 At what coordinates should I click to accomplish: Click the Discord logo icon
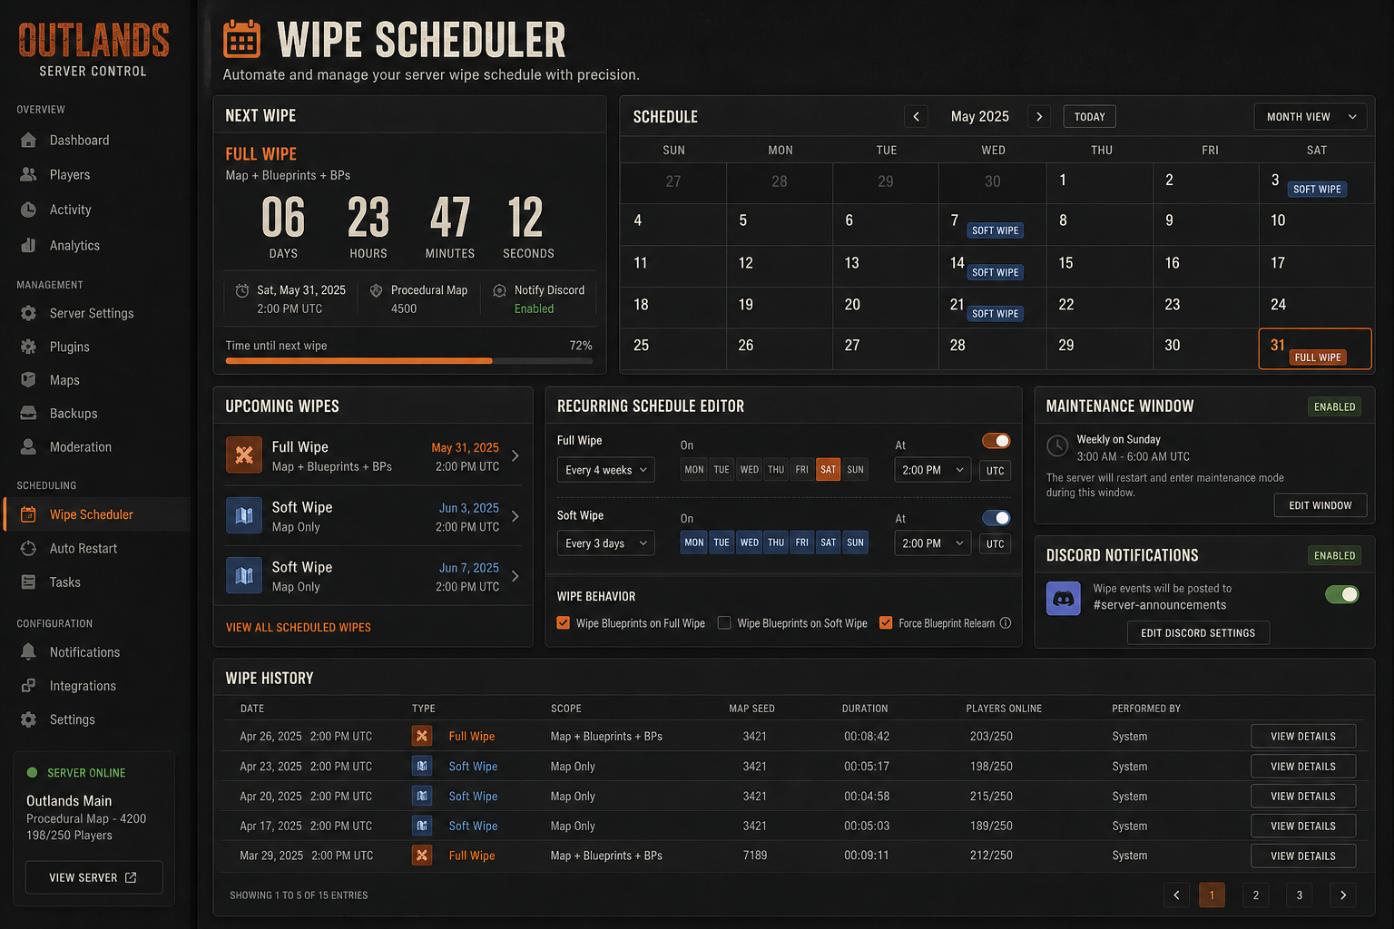point(1064,599)
